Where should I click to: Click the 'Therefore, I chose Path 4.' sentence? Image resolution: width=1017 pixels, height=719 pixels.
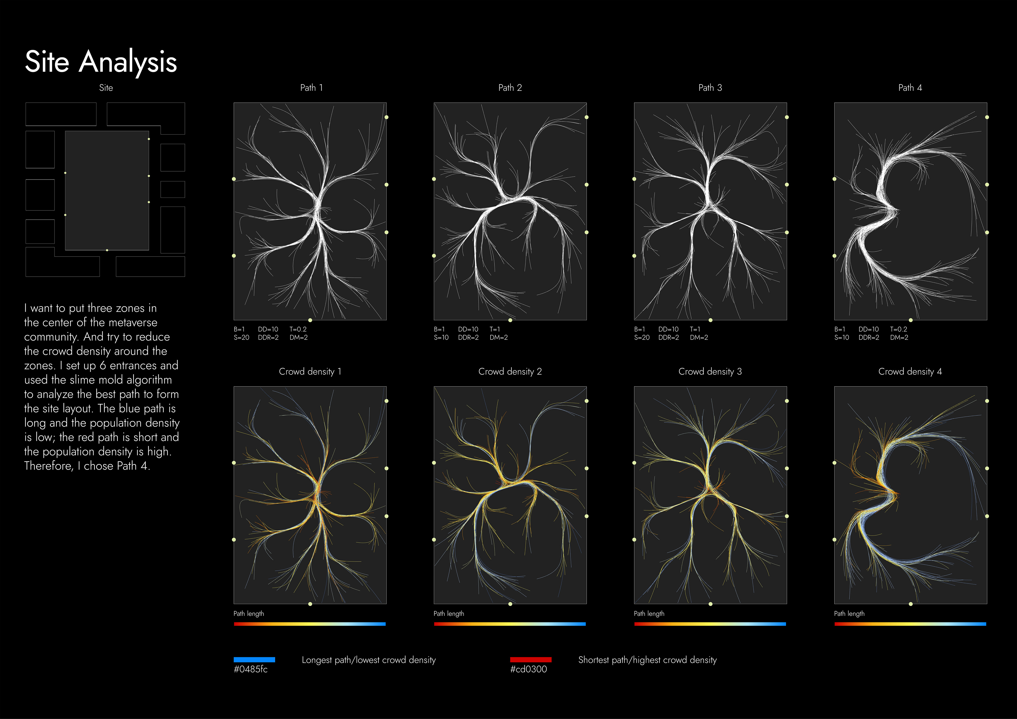[x=87, y=466]
